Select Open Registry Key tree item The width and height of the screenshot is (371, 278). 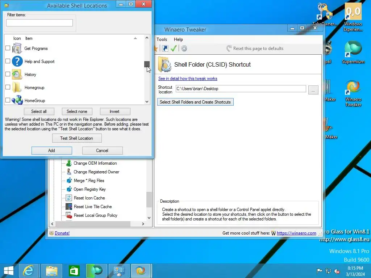[x=89, y=189]
